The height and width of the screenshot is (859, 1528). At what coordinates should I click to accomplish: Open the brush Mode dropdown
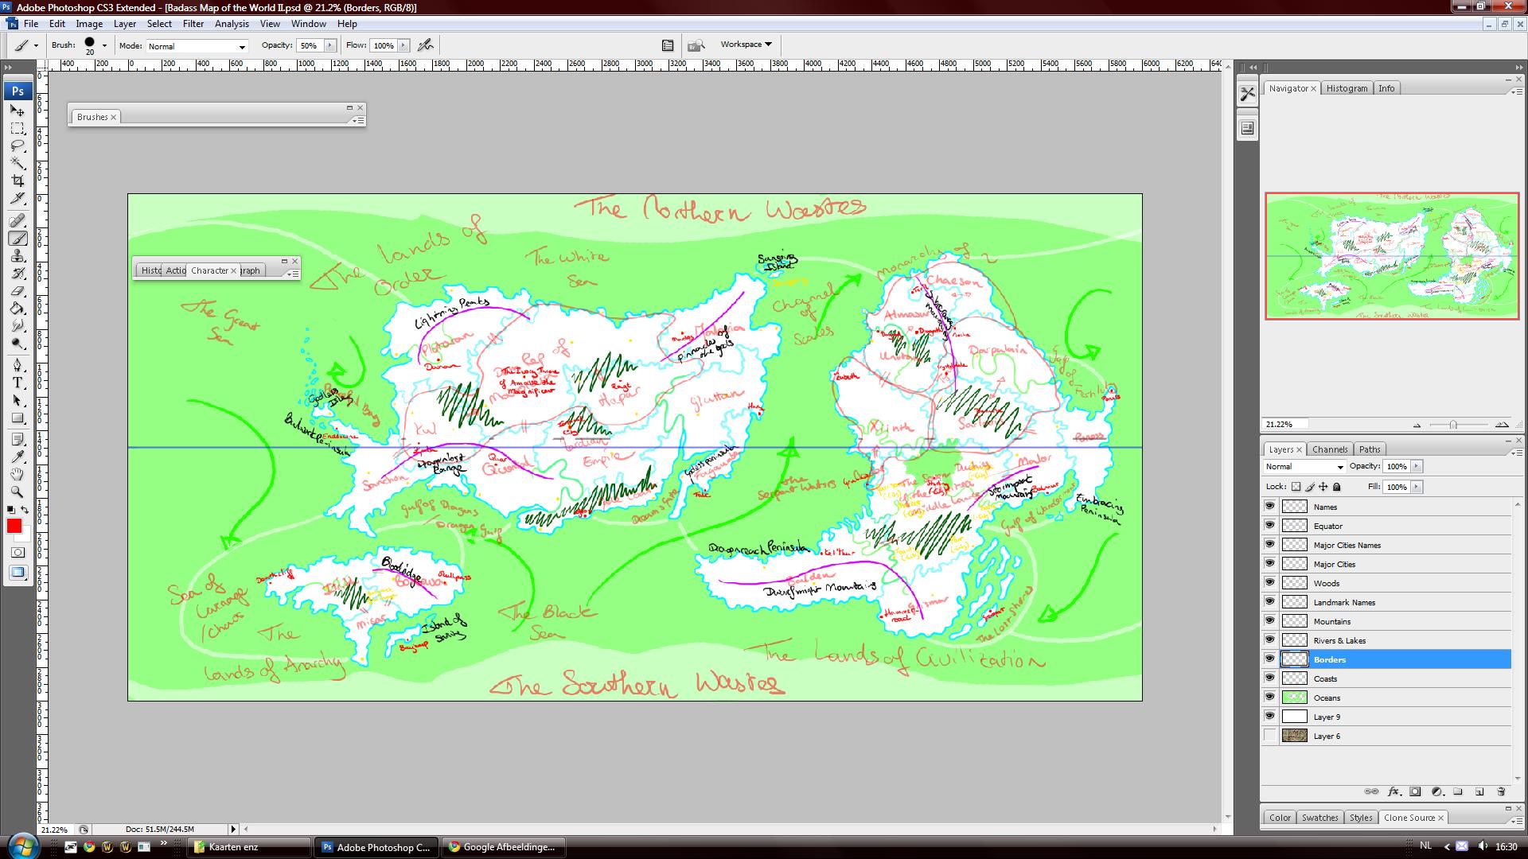click(197, 46)
